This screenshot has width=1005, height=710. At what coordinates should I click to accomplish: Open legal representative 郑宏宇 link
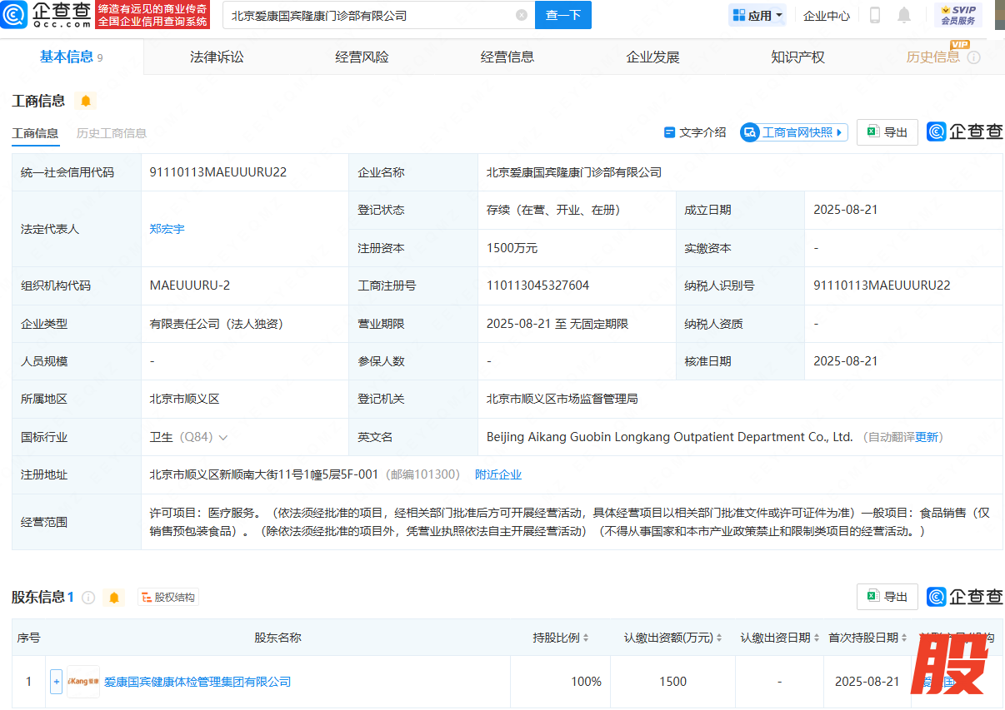tap(167, 229)
